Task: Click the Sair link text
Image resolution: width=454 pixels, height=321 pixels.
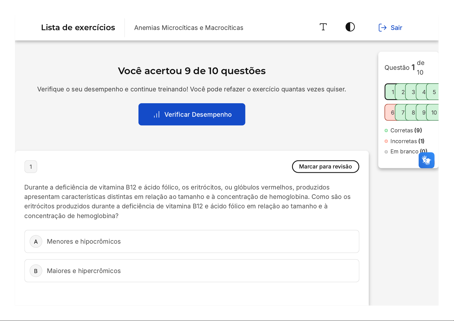Action: (x=396, y=28)
